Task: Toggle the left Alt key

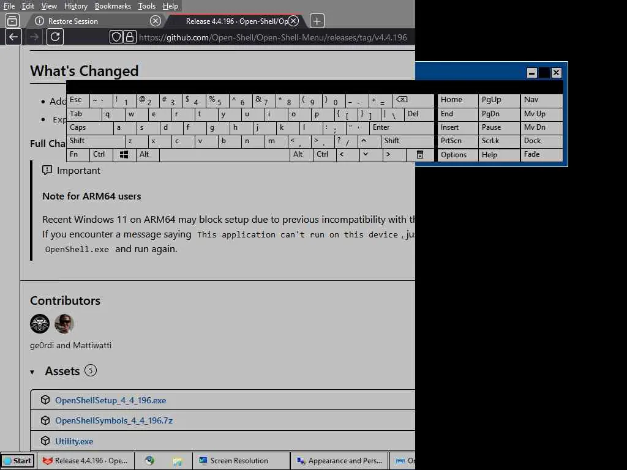Action: tap(148, 155)
